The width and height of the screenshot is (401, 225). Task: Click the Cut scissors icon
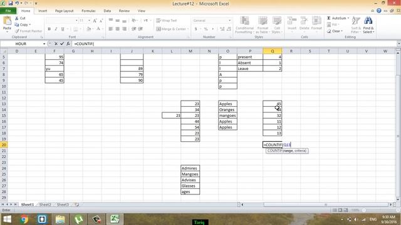[17, 18]
